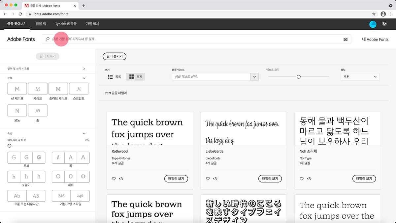Open Chrome three-dot menu

tap(391, 14)
